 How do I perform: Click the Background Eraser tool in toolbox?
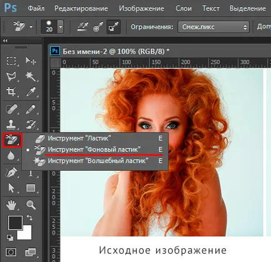pos(12,140)
